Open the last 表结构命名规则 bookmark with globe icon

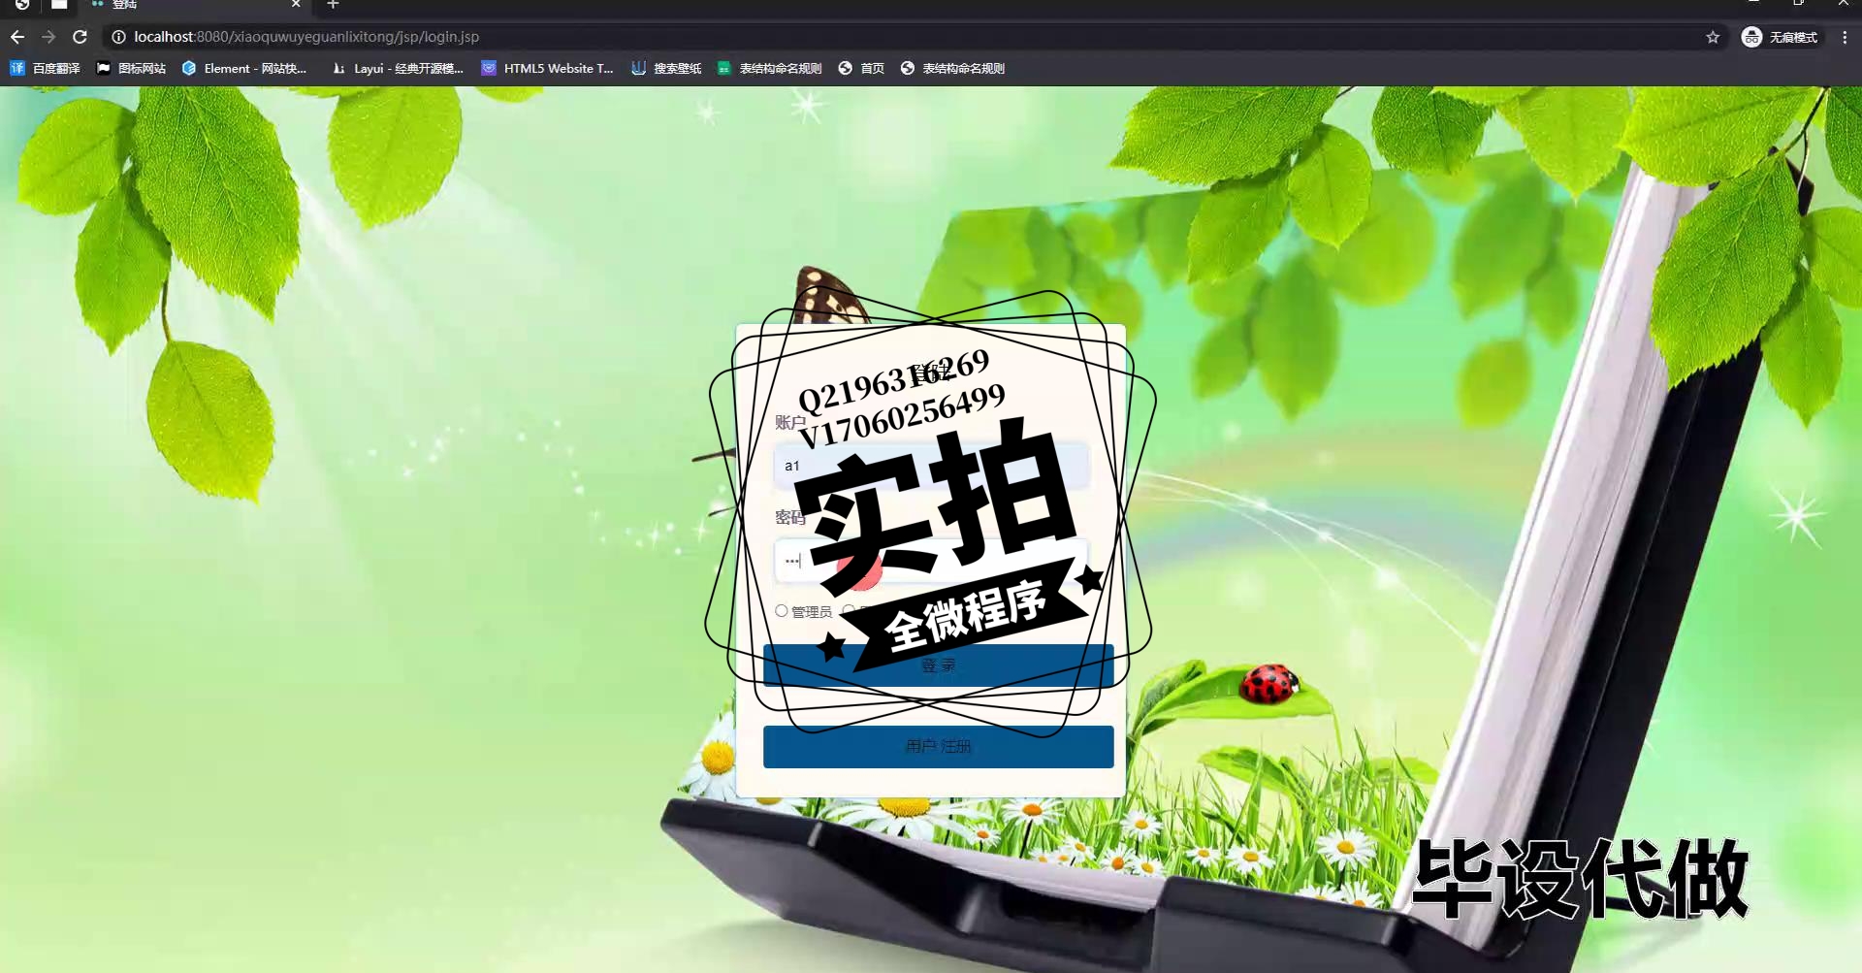(952, 68)
